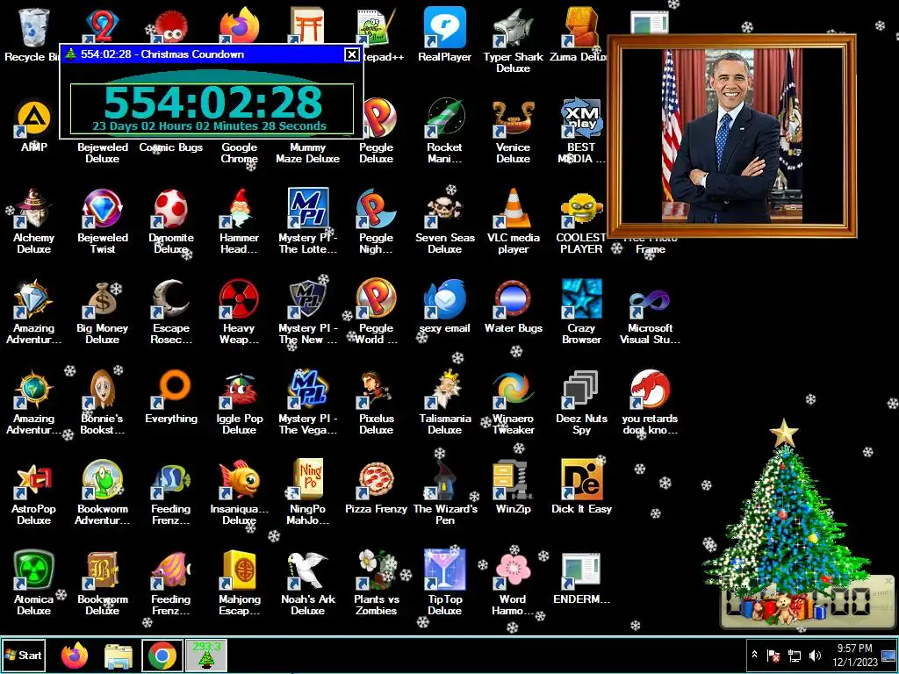Image resolution: width=899 pixels, height=674 pixels.
Task: Select the Hammer Heads gnome icon
Action: click(x=239, y=209)
